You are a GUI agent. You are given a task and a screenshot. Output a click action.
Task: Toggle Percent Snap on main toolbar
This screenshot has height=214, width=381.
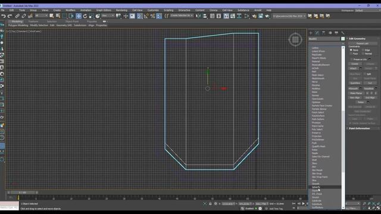(x=152, y=16)
